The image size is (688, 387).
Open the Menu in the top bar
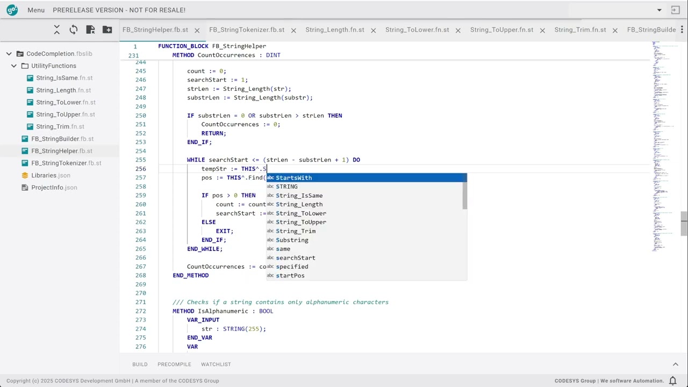[x=36, y=10]
